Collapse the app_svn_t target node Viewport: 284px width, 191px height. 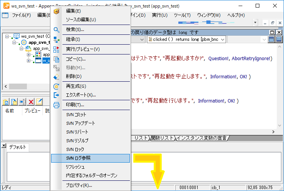click(14, 42)
